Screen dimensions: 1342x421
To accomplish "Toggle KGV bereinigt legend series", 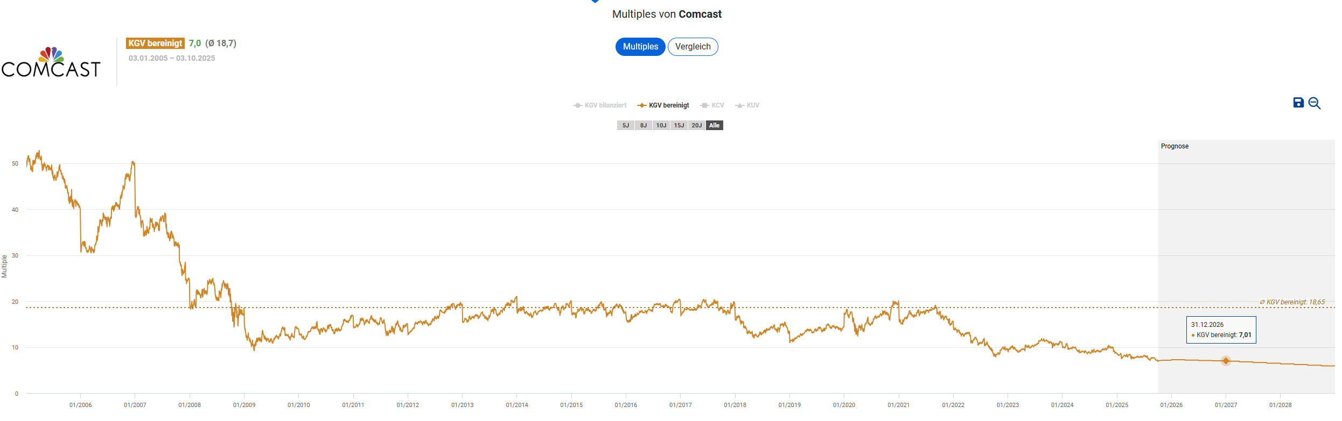I will [x=663, y=105].
